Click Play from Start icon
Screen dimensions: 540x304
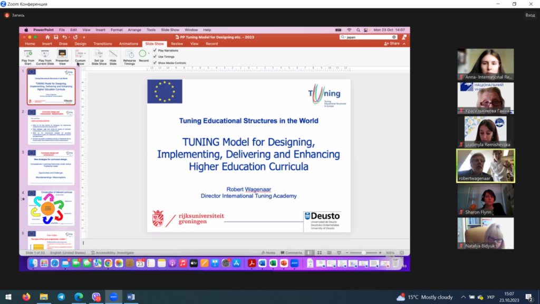click(x=28, y=53)
